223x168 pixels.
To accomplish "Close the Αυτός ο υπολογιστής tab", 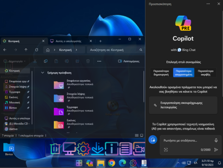I will pyautogui.click(x=91, y=41).
